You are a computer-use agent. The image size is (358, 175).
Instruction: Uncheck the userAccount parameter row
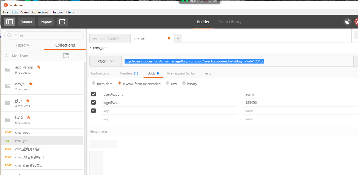coord(93,94)
